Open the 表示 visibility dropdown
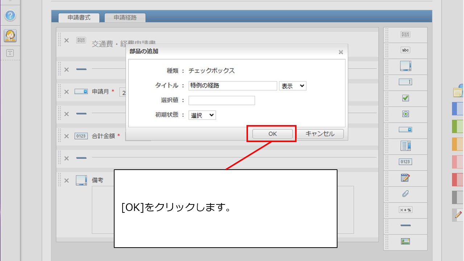This screenshot has width=464, height=261. (x=293, y=86)
